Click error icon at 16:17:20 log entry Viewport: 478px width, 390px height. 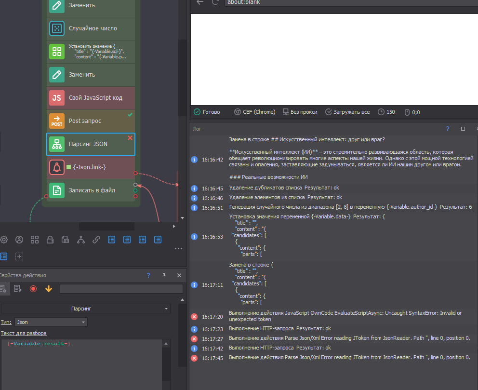point(194,317)
